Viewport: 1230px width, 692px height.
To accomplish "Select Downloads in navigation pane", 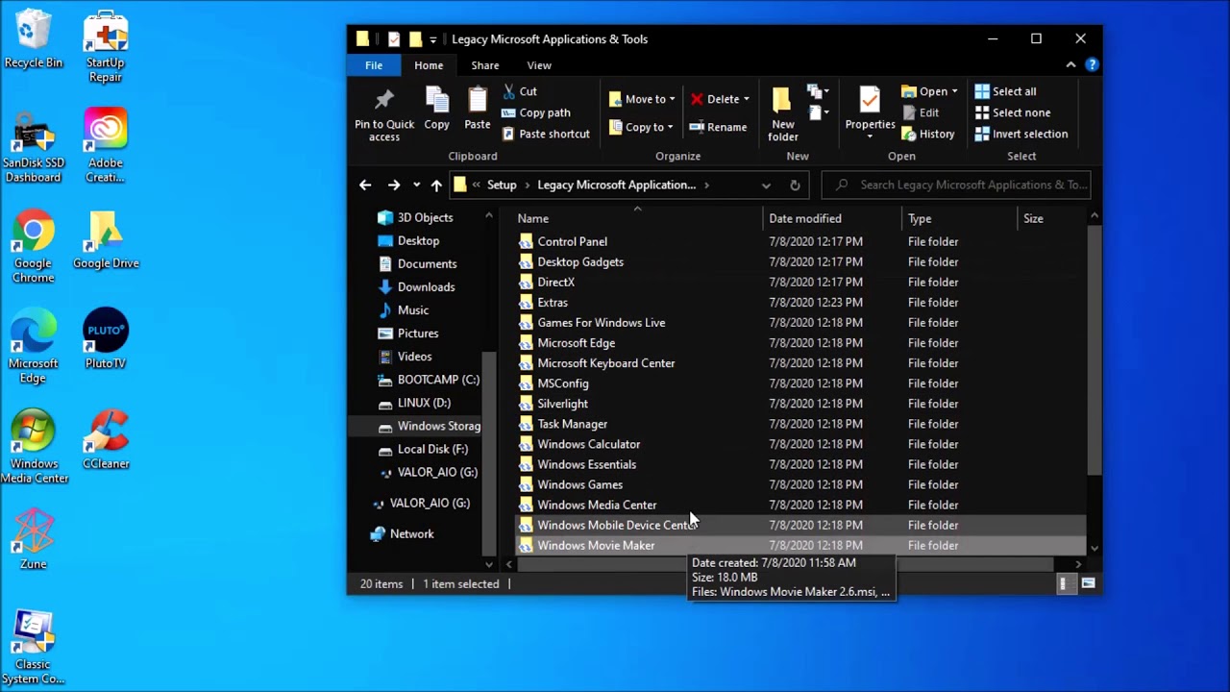I will [426, 286].
